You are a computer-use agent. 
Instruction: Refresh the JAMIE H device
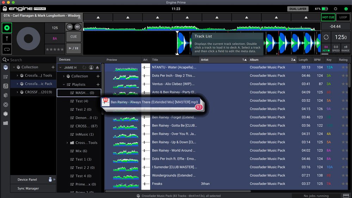click(x=84, y=67)
